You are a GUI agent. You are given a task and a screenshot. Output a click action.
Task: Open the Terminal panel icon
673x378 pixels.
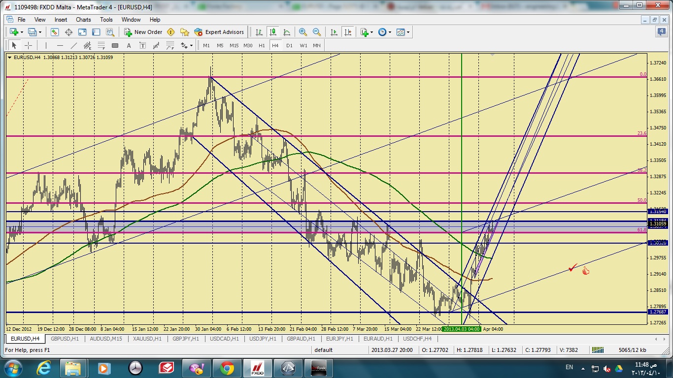click(x=96, y=32)
